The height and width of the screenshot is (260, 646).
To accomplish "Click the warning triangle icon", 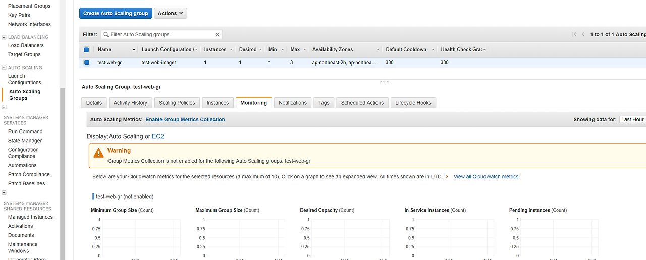I will pos(99,153).
